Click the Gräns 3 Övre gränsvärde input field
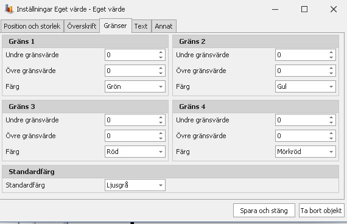347x224 pixels. coord(135,136)
